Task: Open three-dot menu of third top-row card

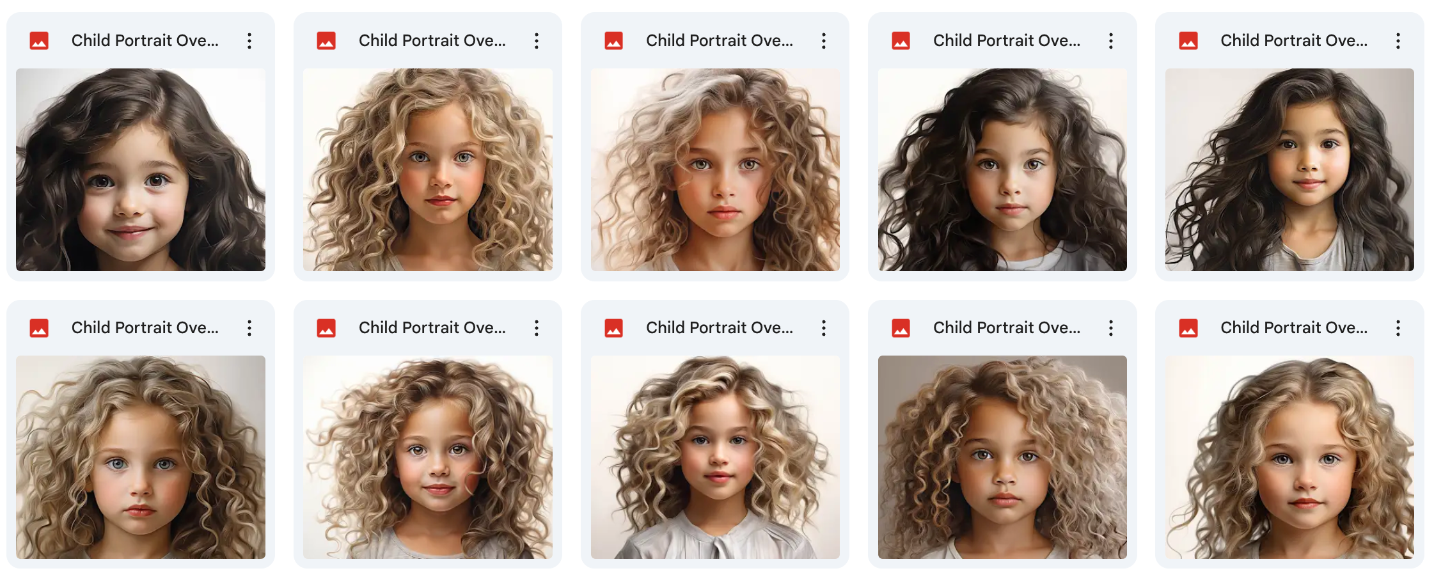Action: (824, 41)
